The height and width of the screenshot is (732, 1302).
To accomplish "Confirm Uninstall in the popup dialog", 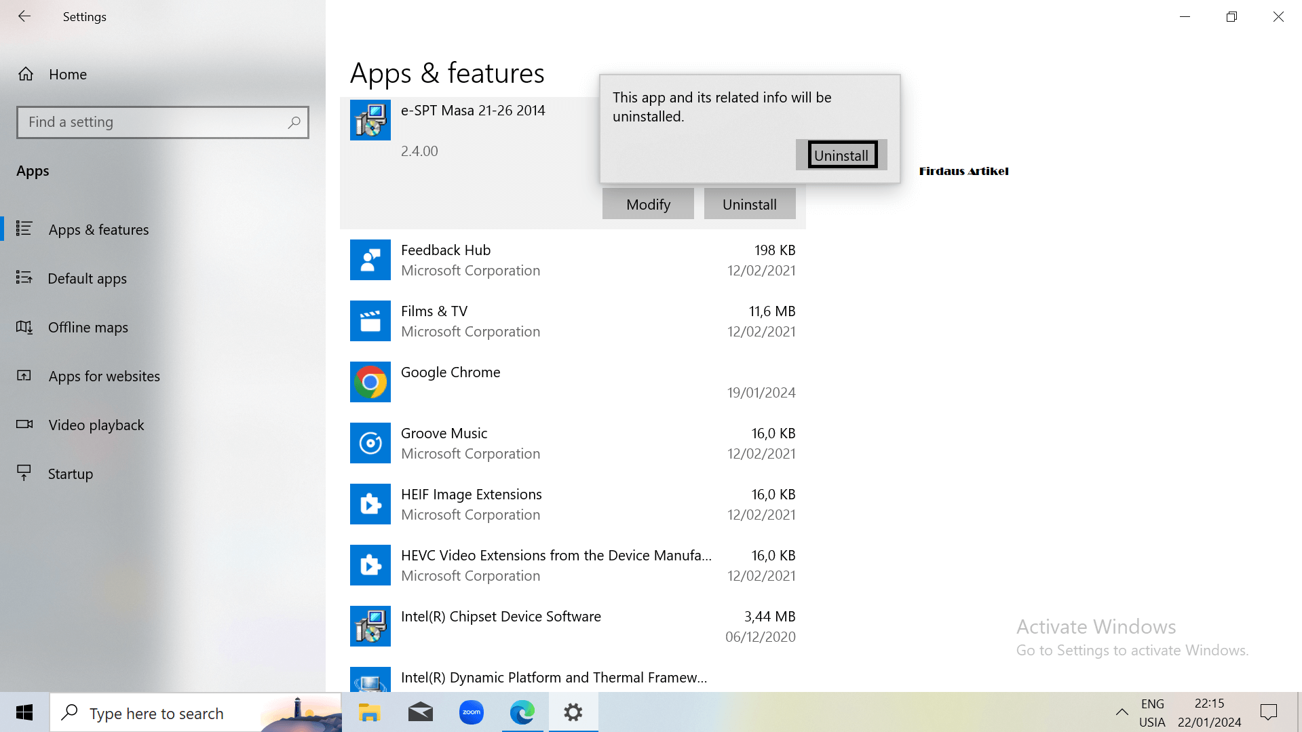I will 841,155.
